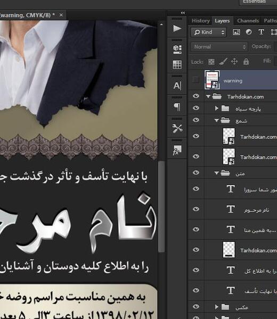Switch to the Layers tab
Viewport: 277px width, 319px height.
click(222, 21)
